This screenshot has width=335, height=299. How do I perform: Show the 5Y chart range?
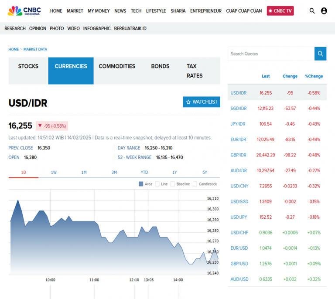click(x=205, y=173)
